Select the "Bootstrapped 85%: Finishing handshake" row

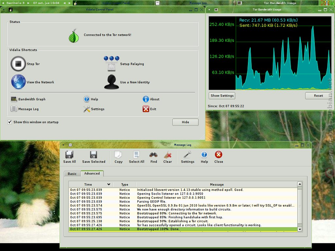pos(183,217)
